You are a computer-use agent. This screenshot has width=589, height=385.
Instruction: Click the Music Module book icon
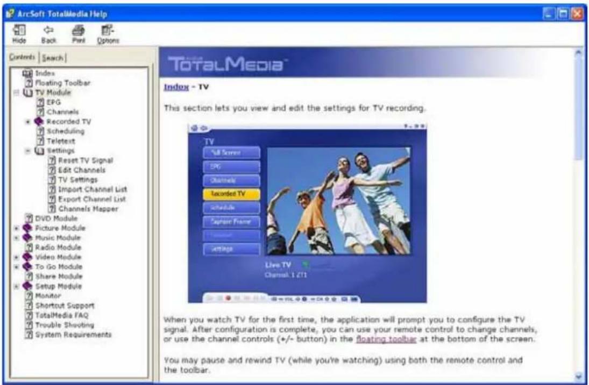(27, 238)
